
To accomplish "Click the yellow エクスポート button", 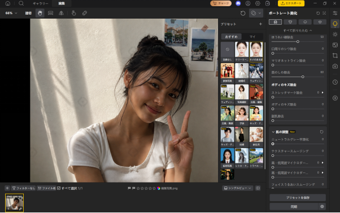I will (x=291, y=3).
